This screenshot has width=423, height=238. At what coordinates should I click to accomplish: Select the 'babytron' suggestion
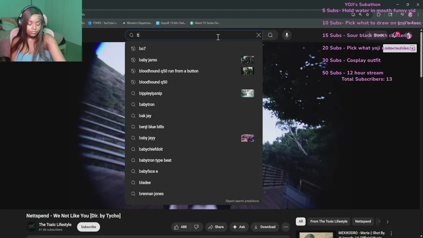pos(194,104)
